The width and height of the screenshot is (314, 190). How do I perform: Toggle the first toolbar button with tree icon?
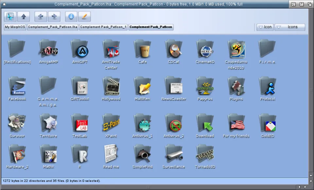click(10, 16)
